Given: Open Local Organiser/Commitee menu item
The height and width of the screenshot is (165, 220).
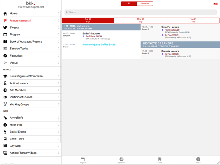Looking at the screenshot, I should point(31,76).
